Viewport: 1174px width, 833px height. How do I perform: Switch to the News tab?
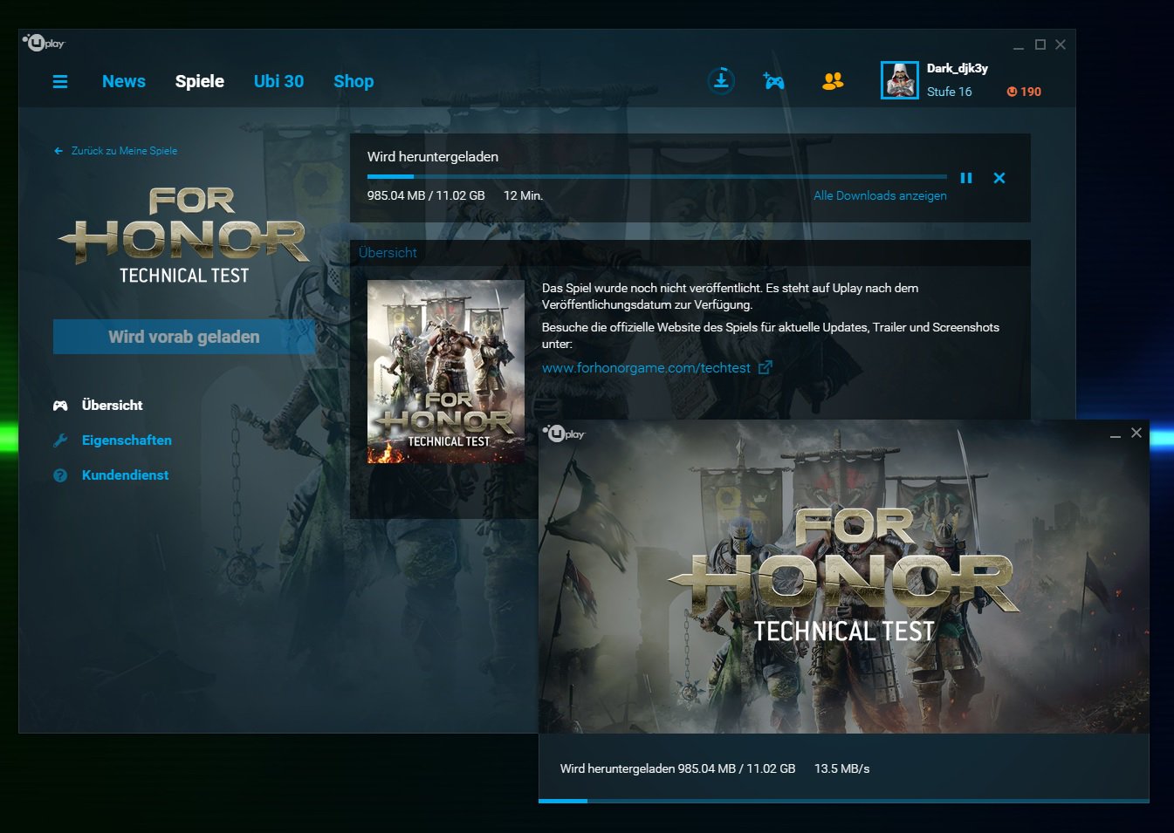(124, 81)
